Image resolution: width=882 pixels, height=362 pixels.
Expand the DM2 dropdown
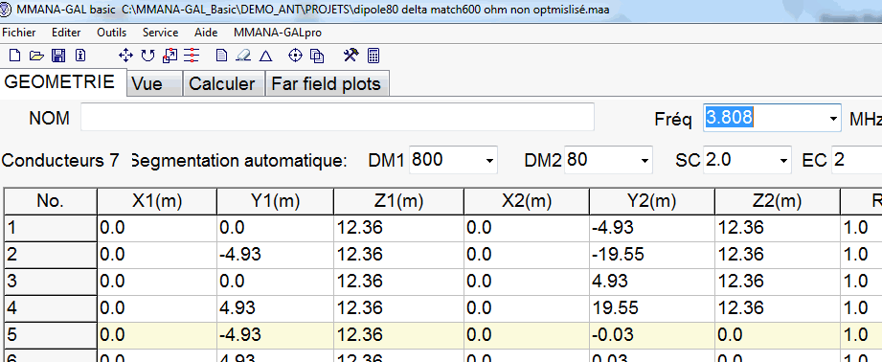(x=645, y=161)
